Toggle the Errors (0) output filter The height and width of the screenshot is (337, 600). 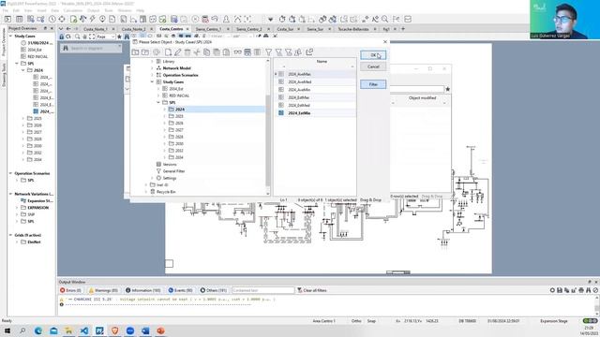(71, 290)
